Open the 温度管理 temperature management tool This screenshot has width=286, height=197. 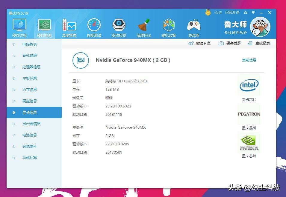click(69, 27)
